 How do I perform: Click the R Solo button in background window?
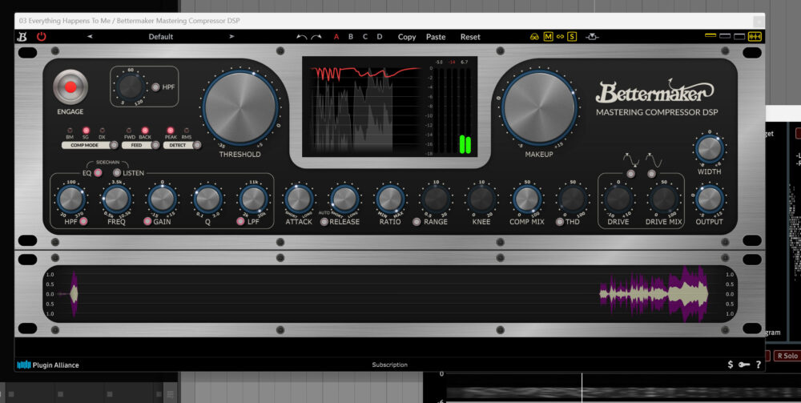(787, 356)
